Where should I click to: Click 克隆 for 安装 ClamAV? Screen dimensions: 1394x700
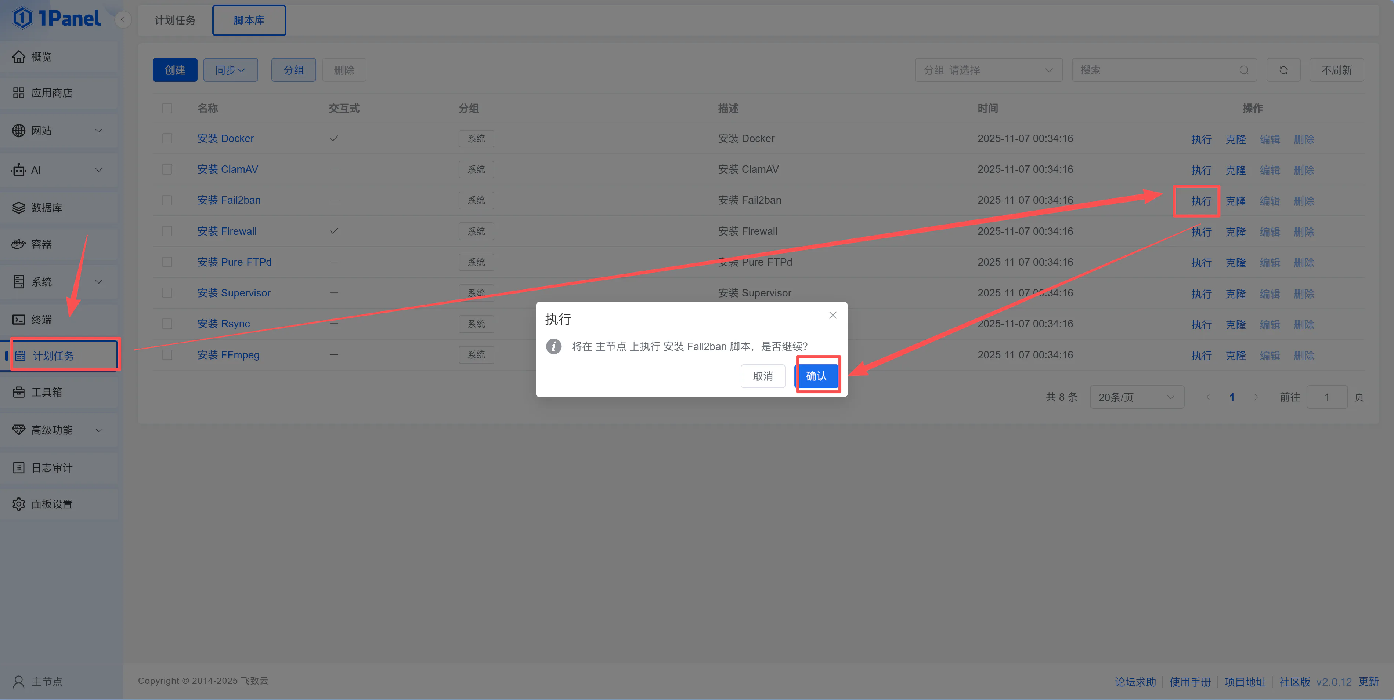click(x=1235, y=170)
